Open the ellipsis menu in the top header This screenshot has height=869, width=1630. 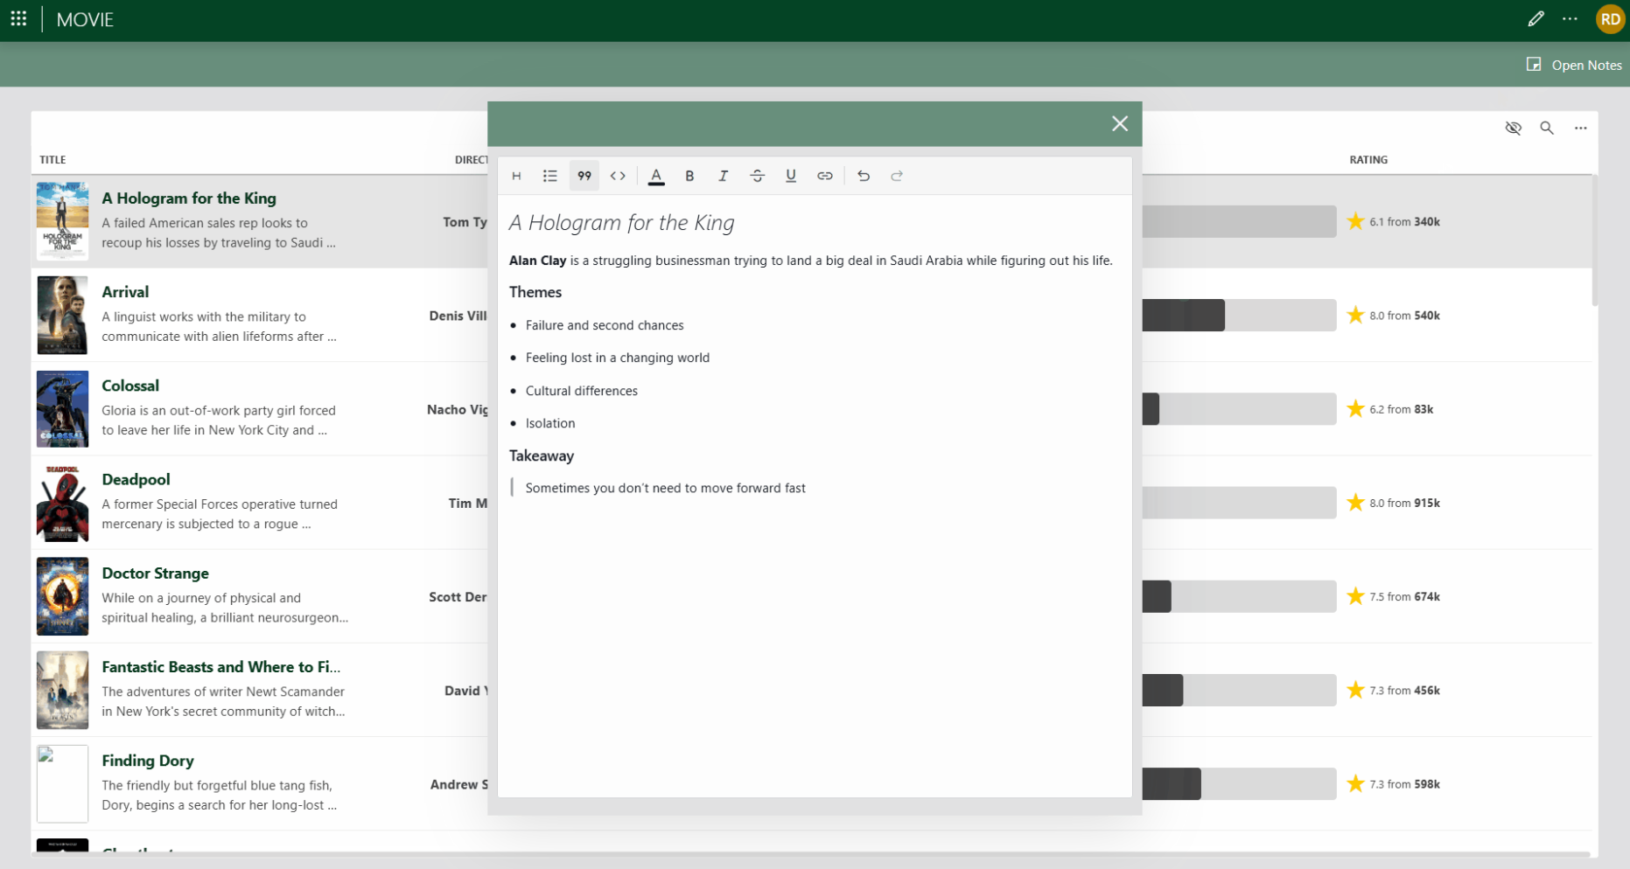[1570, 18]
